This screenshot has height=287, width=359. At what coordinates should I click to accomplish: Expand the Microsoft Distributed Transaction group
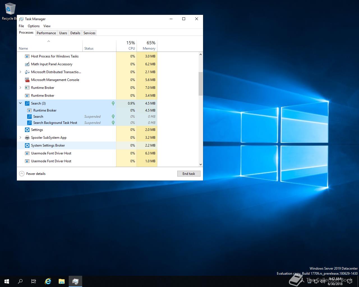point(20,72)
